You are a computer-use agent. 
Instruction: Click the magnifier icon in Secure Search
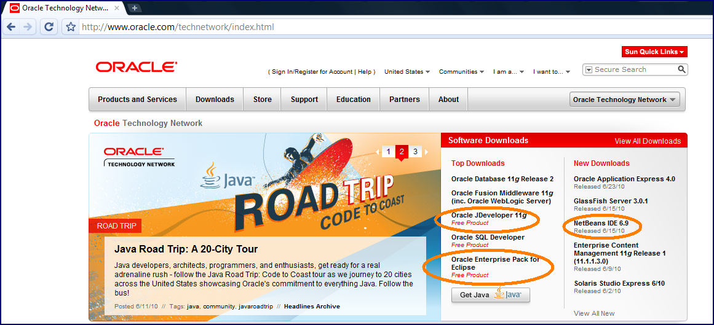pos(681,69)
